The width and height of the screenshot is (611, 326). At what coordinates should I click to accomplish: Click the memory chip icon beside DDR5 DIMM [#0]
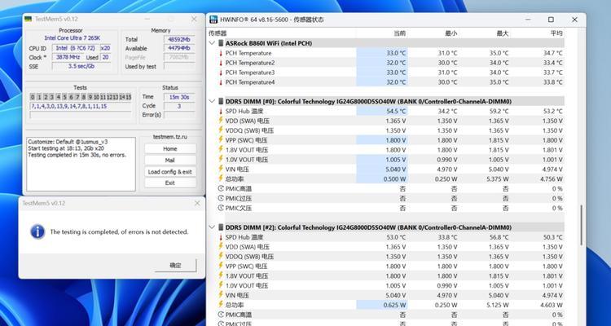(x=221, y=101)
